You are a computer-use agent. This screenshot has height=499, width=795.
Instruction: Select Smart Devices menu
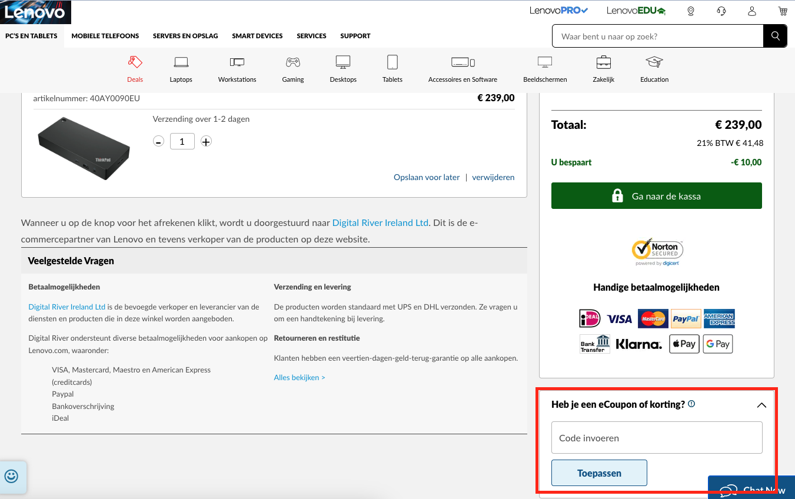click(x=257, y=36)
